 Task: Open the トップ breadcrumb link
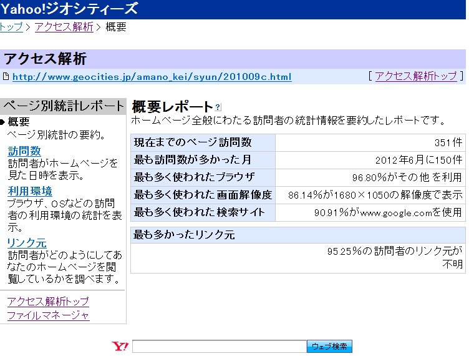(11, 27)
